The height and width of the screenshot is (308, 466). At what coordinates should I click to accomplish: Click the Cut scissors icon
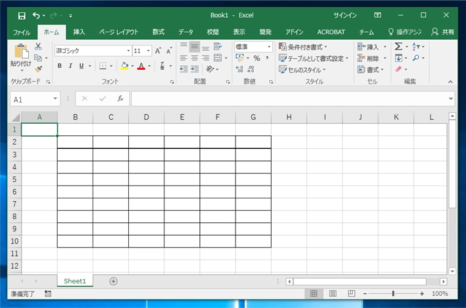pyautogui.click(x=38, y=47)
